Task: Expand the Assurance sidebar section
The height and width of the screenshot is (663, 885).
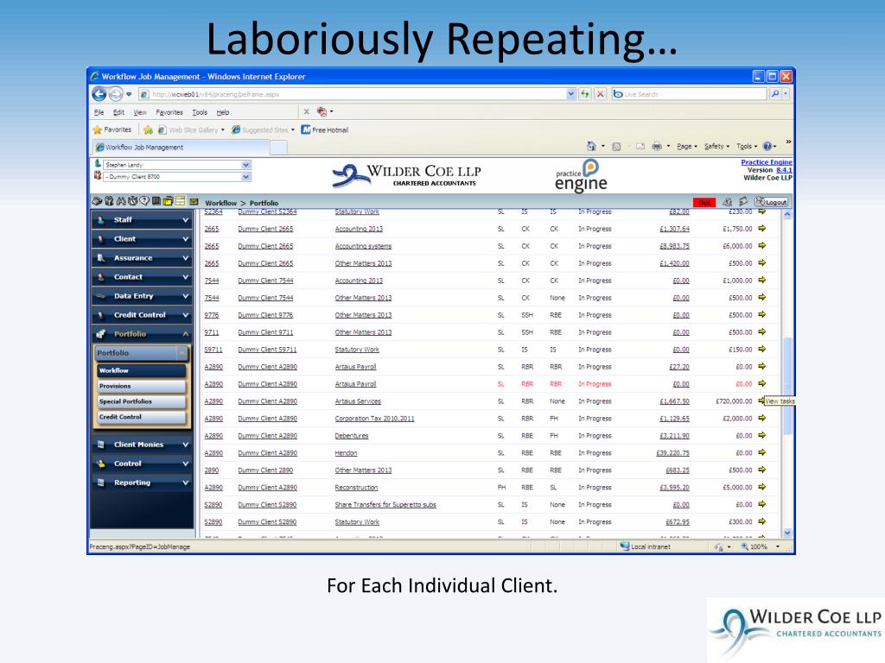Action: [x=142, y=257]
